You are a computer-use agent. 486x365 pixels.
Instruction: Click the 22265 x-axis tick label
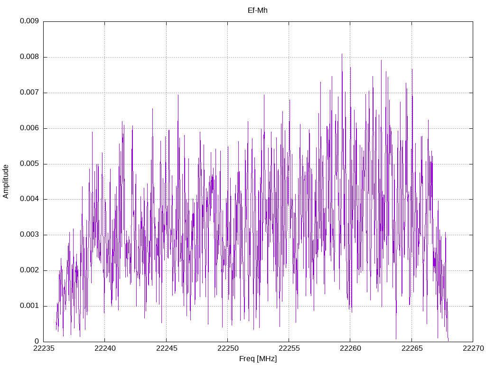tap(412, 348)
